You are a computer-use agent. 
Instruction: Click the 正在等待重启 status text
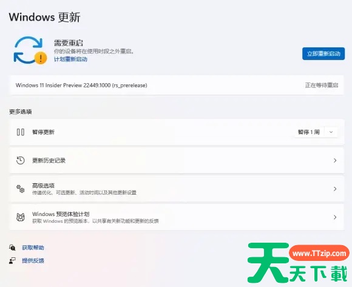click(322, 86)
